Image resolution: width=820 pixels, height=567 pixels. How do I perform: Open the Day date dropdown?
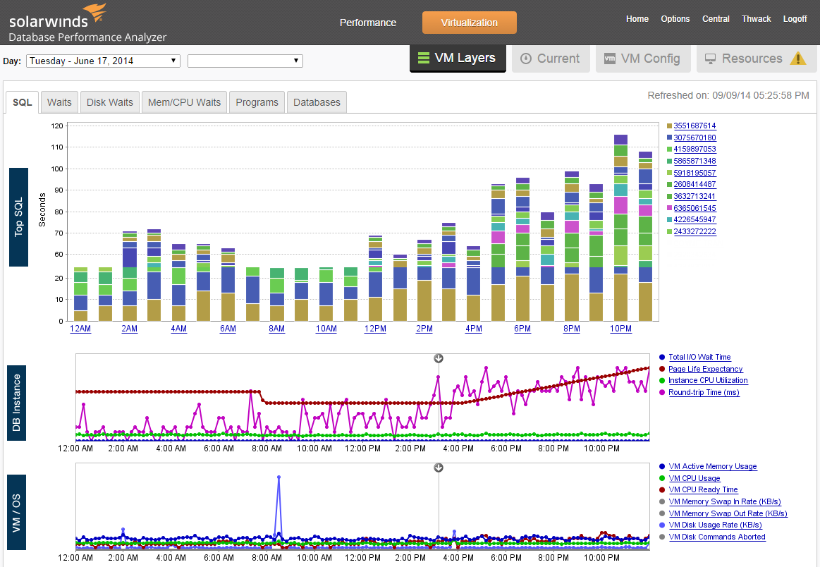click(x=102, y=61)
